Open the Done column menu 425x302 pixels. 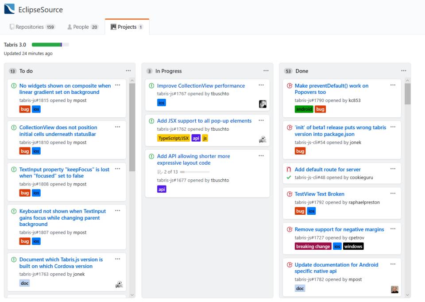[x=404, y=71]
